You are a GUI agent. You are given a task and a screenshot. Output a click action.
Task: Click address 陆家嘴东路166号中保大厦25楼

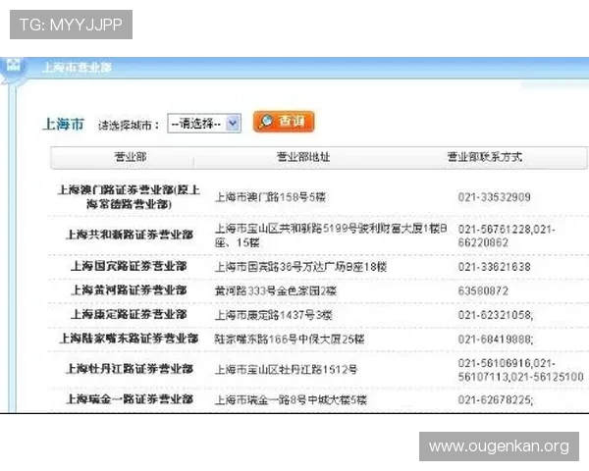[x=290, y=340]
